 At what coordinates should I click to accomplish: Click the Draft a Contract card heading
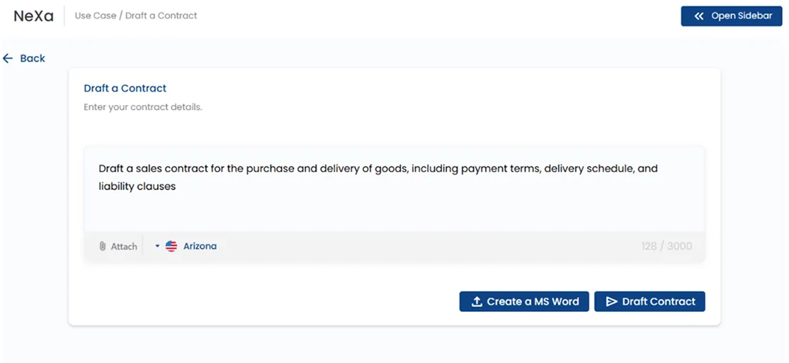coord(125,88)
